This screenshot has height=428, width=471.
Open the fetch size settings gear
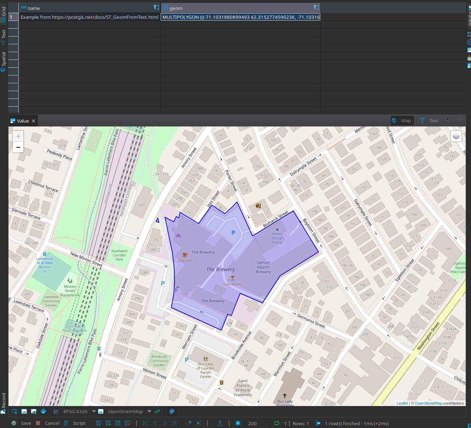pos(238,423)
